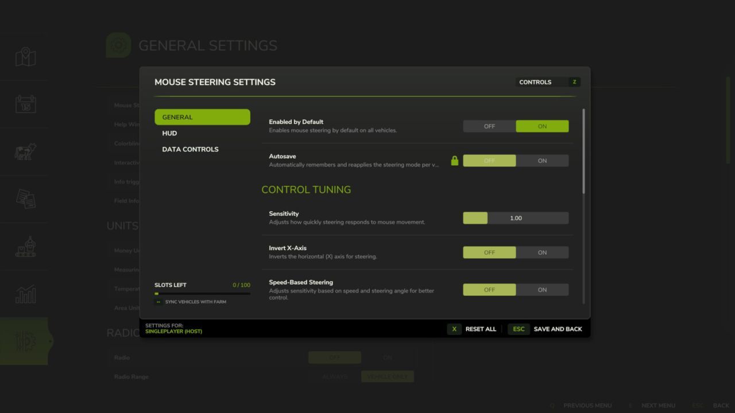The height and width of the screenshot is (413, 735).
Task: Click the highlighted mod settings sidebar icon
Action: pyautogui.click(x=25, y=341)
